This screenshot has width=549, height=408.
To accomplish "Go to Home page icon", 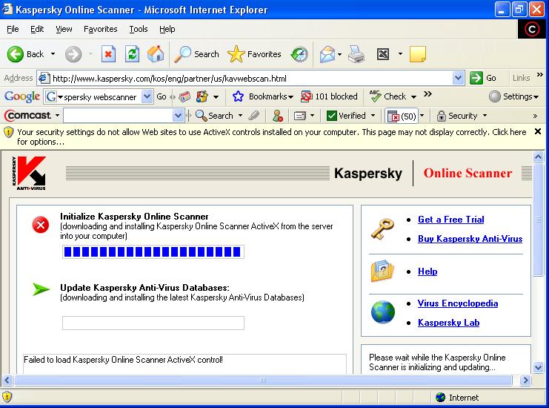I will point(156,54).
